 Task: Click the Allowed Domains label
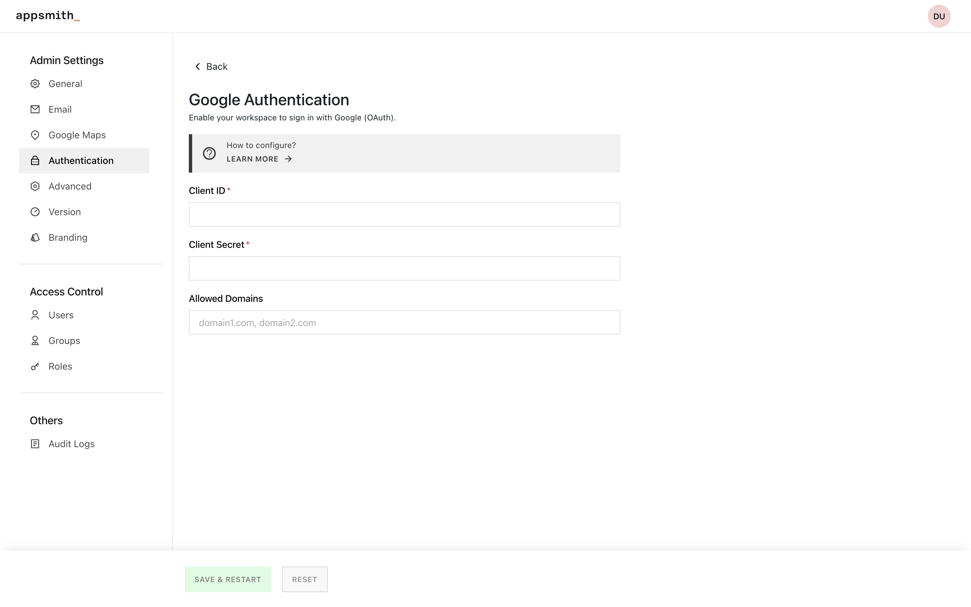pos(226,298)
